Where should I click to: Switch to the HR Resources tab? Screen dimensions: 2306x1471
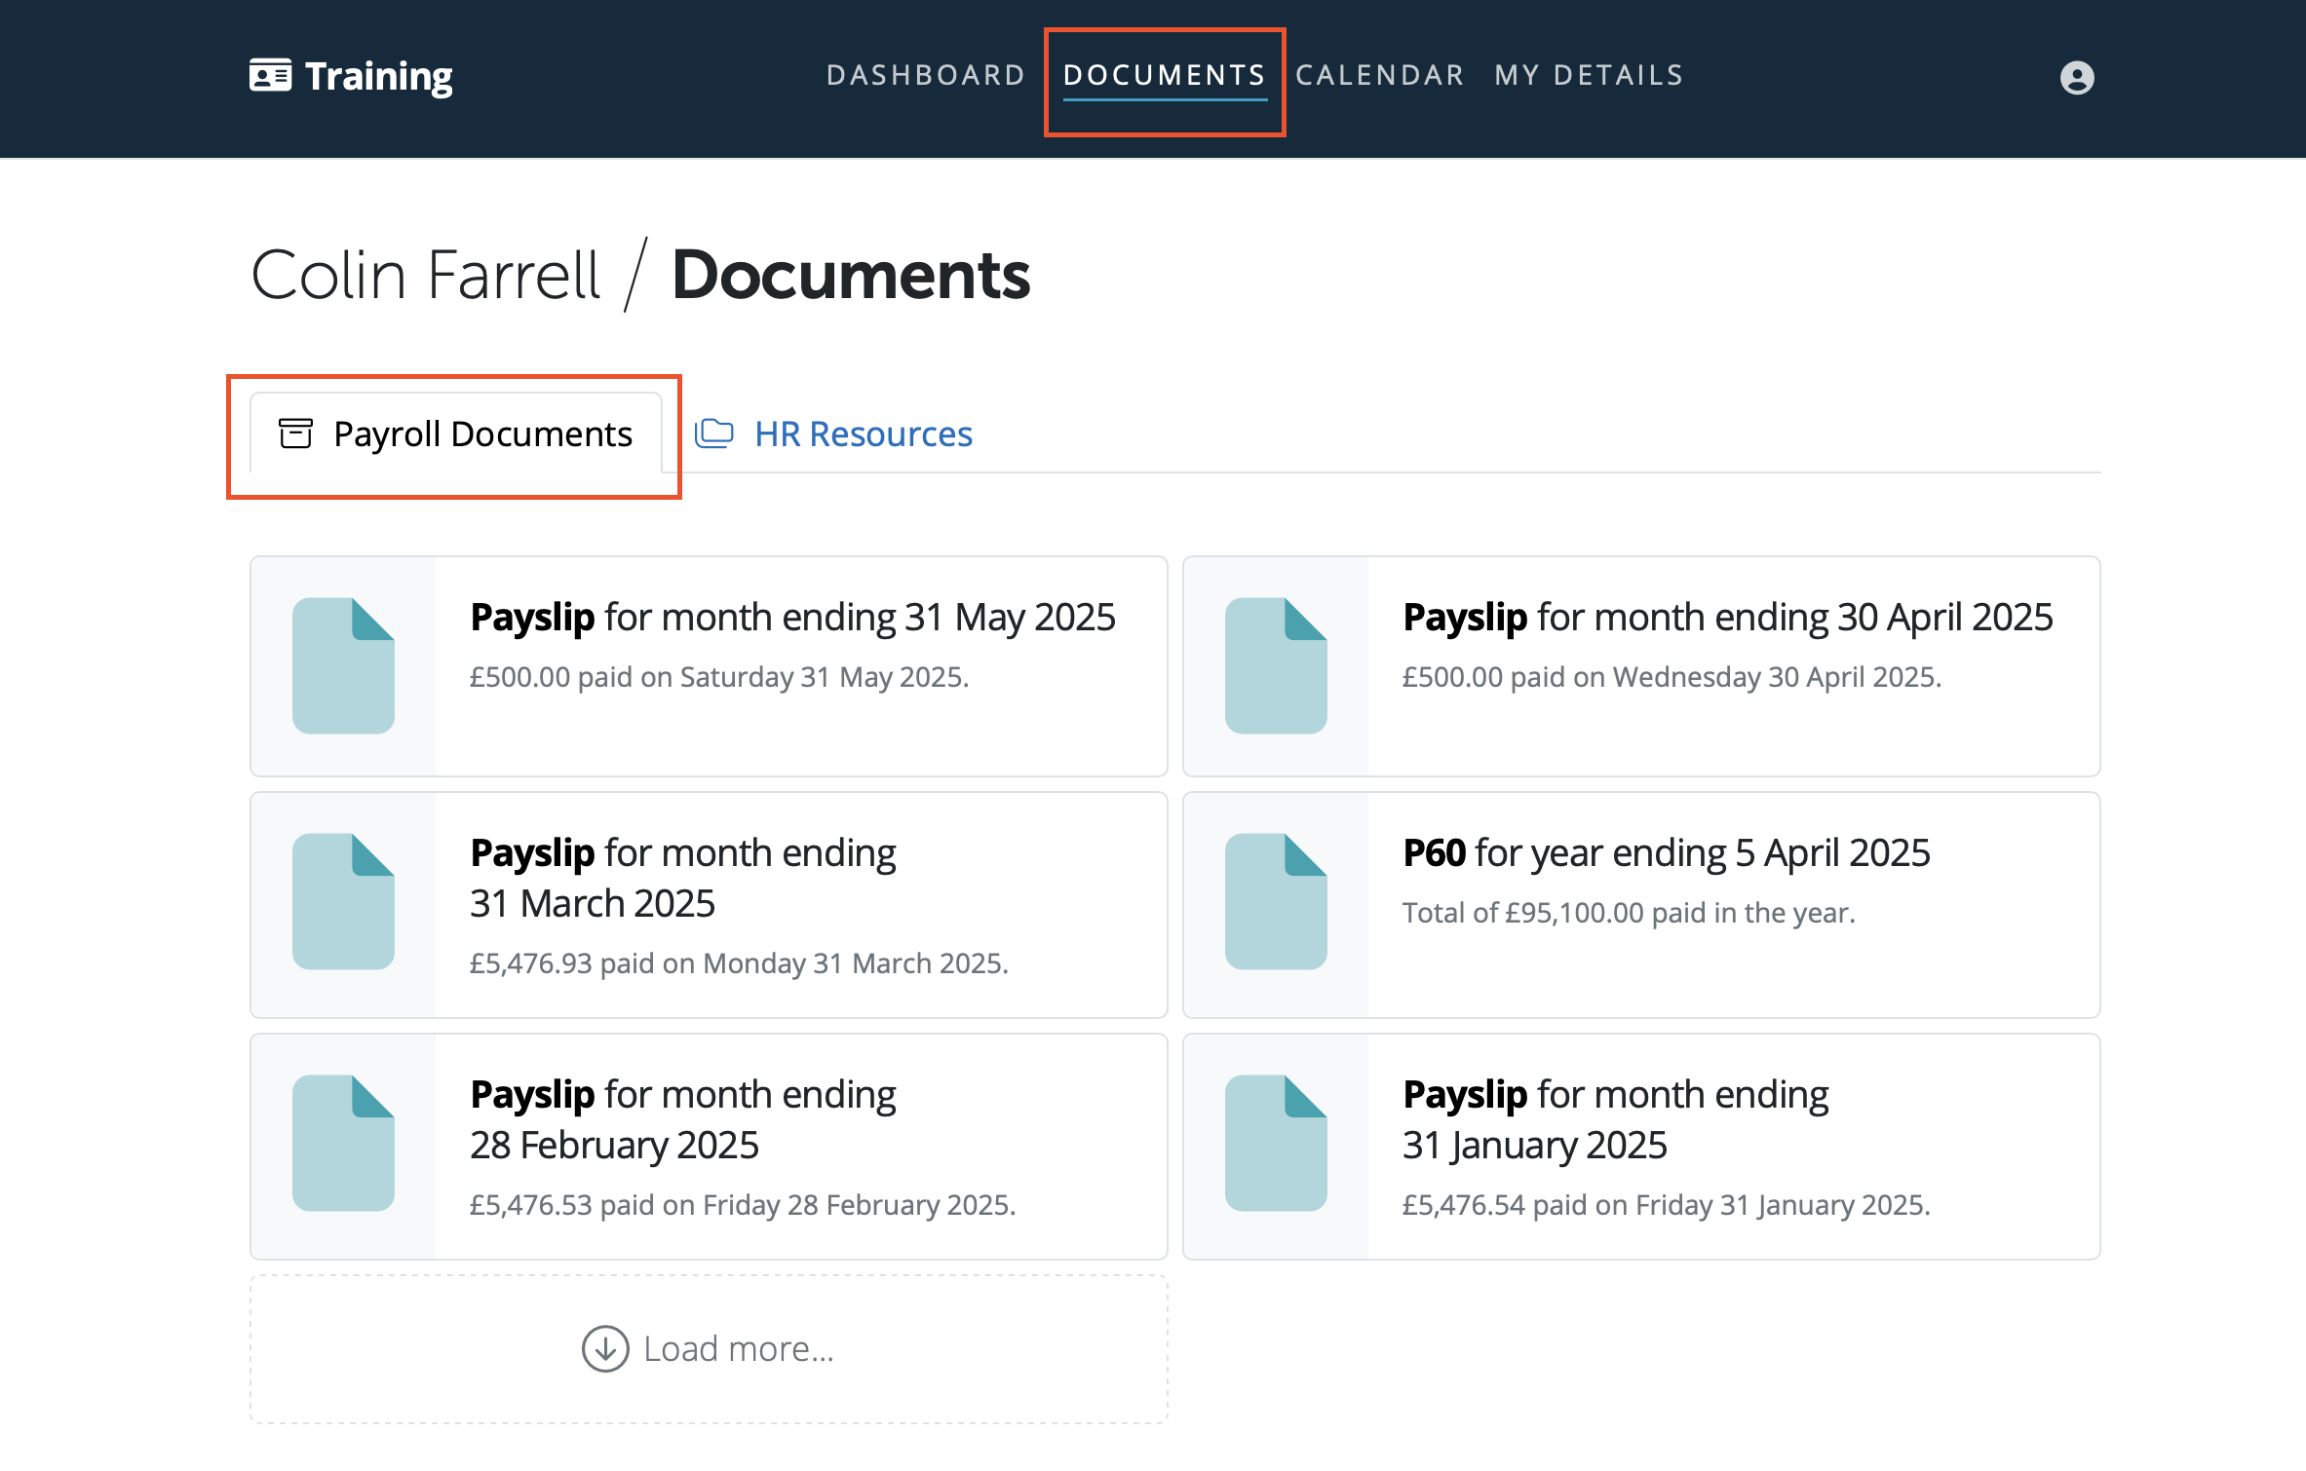point(862,433)
